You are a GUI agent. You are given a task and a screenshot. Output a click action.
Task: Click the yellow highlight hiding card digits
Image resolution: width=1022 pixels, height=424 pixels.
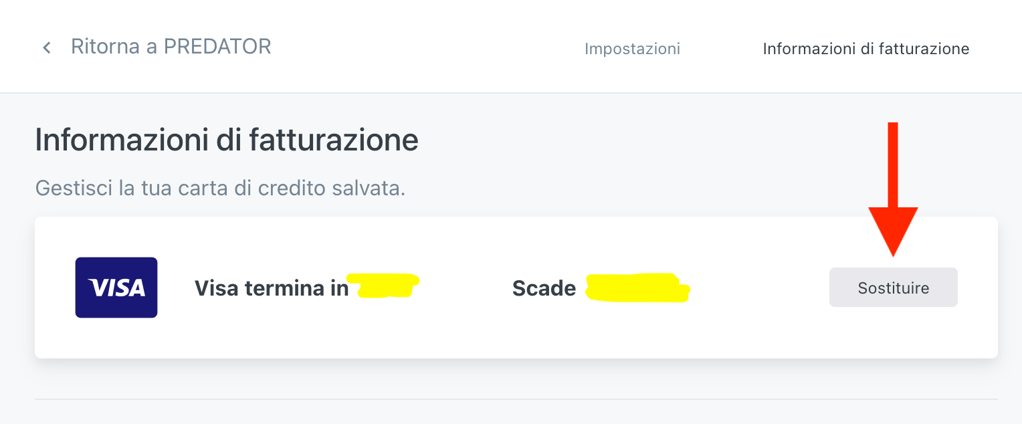pos(384,286)
